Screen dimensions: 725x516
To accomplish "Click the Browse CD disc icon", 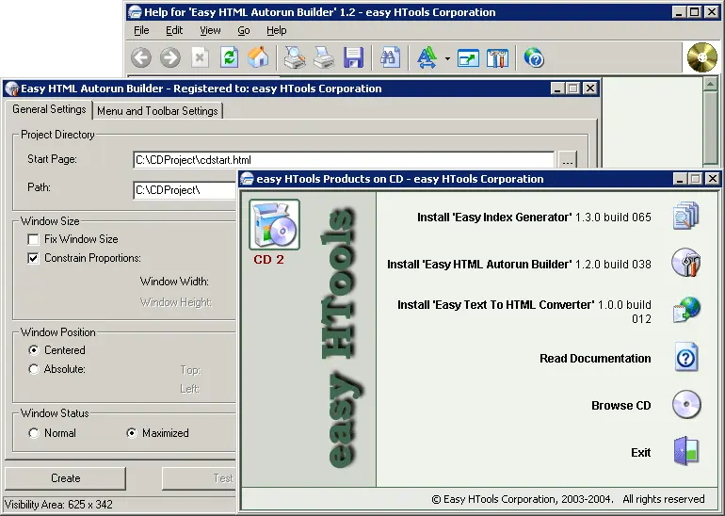I will 686,404.
